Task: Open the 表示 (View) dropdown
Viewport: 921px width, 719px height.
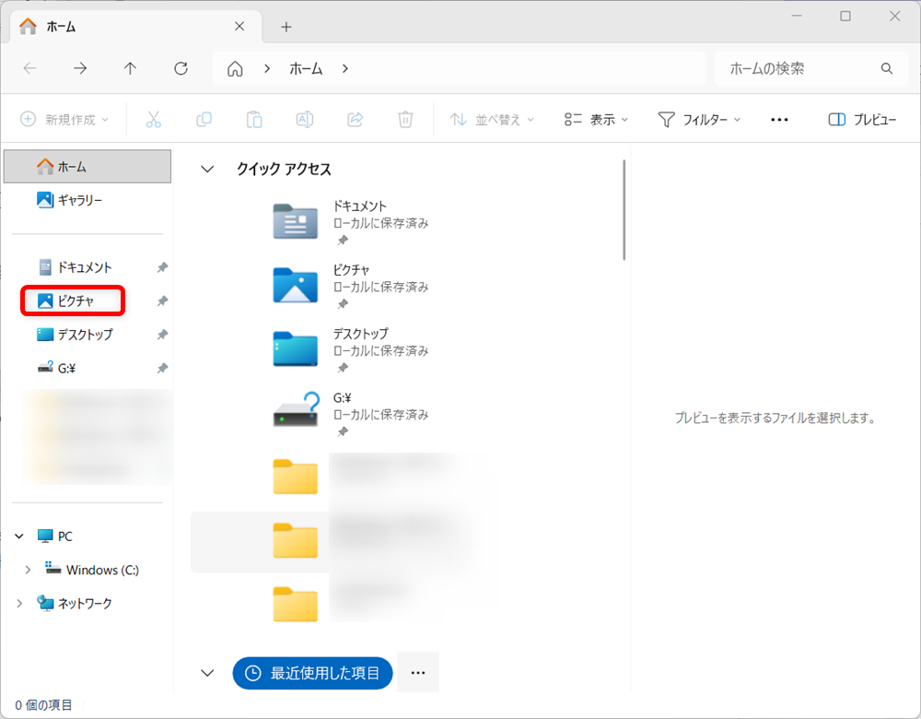Action: pyautogui.click(x=595, y=119)
